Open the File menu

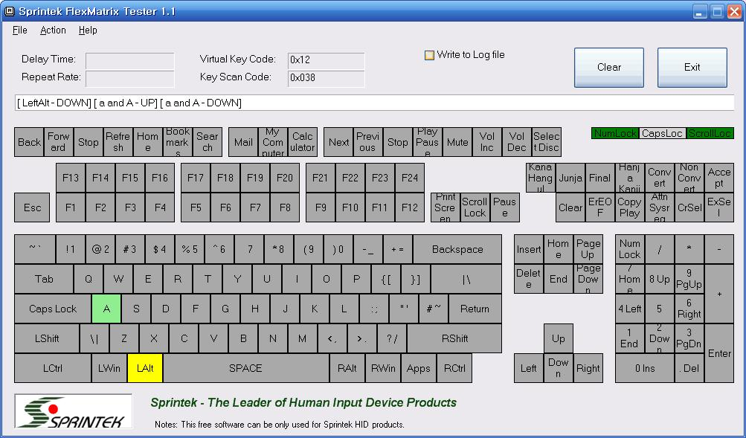coord(19,30)
